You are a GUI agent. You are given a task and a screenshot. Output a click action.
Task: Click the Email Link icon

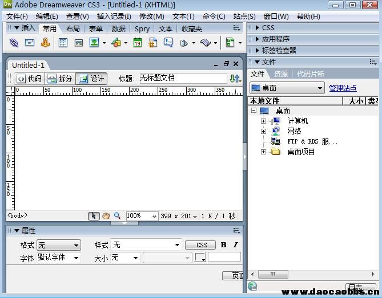pyautogui.click(x=30, y=43)
